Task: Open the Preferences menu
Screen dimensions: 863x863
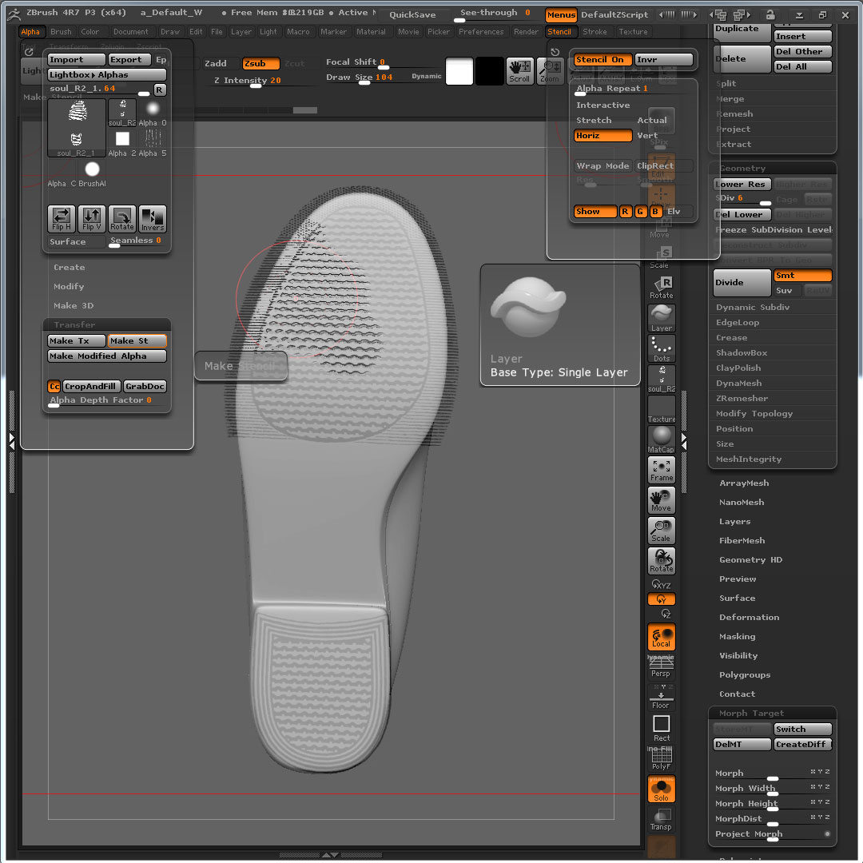Action: tap(481, 32)
